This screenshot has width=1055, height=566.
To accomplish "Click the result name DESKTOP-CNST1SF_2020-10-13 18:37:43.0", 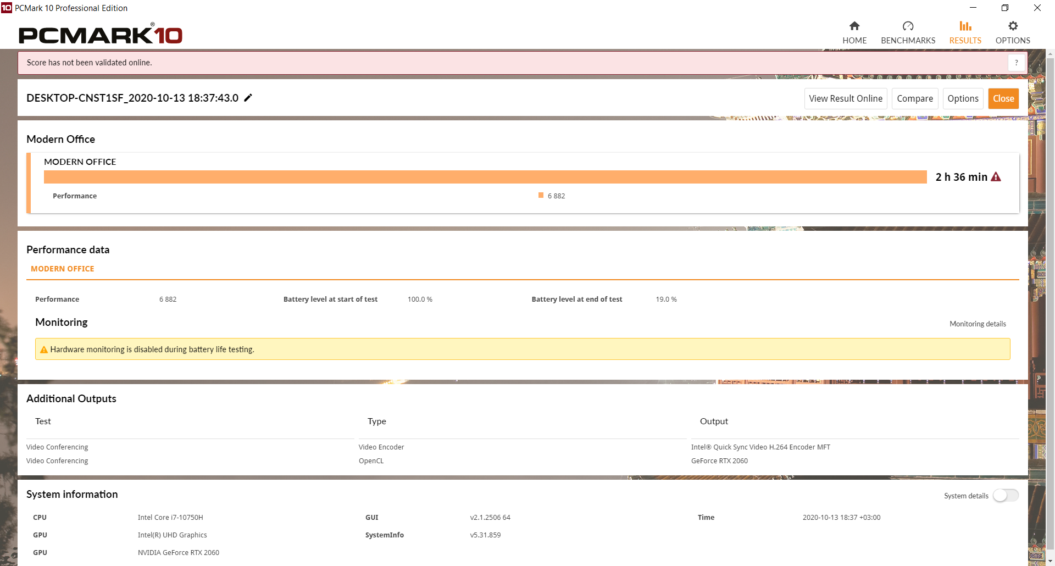I will click(132, 98).
